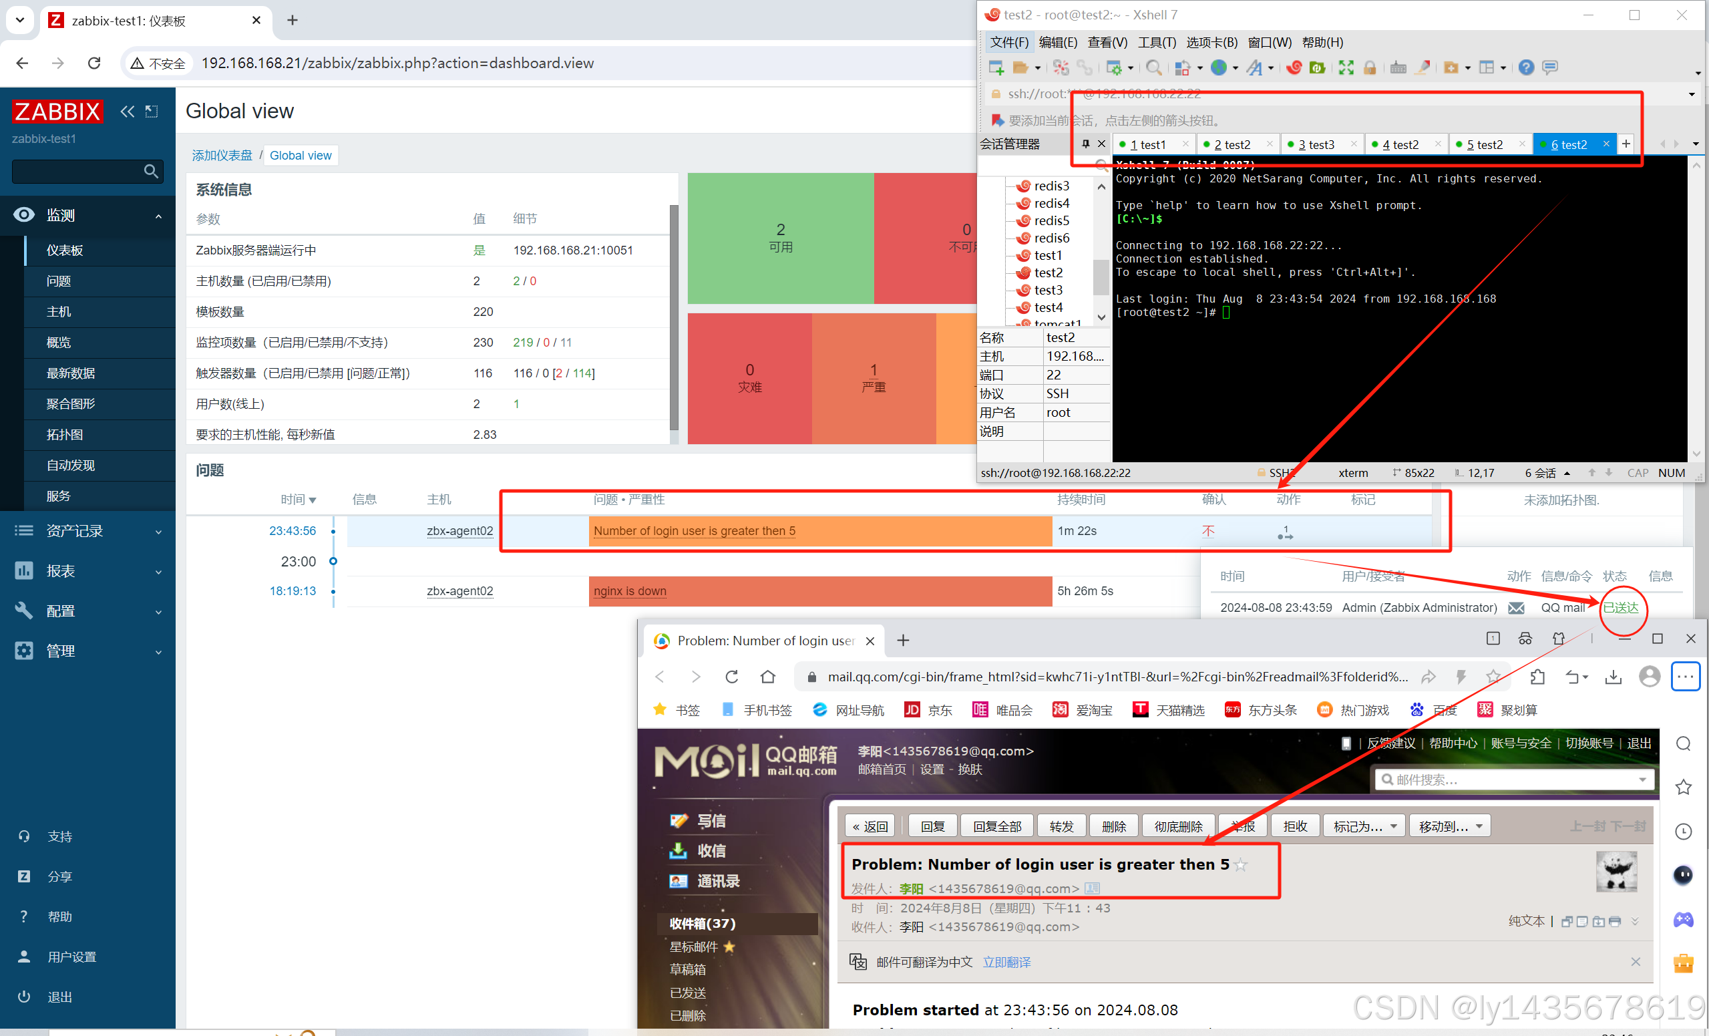Click 立即翻译 link in mail translation bar
The width and height of the screenshot is (1709, 1036).
[1006, 963]
